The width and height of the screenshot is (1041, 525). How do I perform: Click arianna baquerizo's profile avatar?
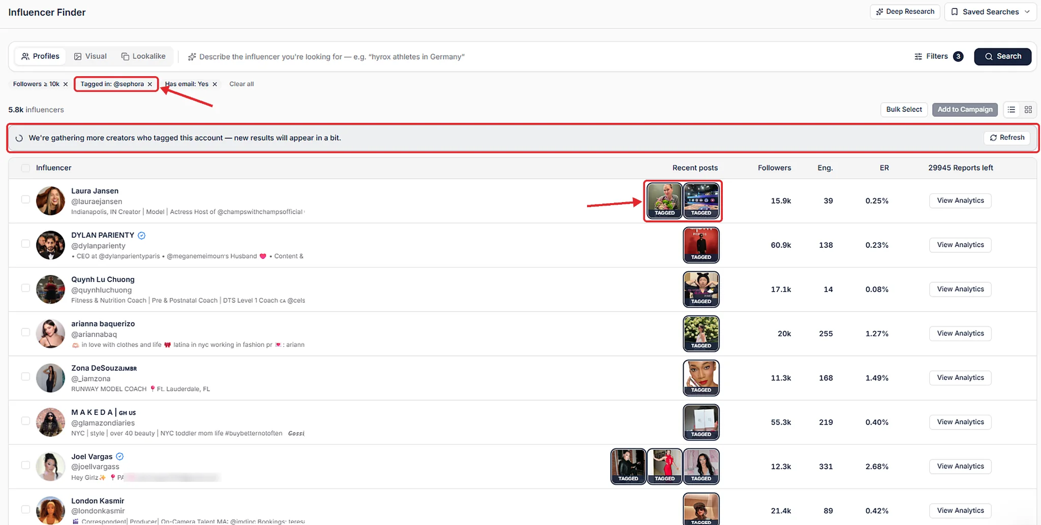(x=50, y=334)
